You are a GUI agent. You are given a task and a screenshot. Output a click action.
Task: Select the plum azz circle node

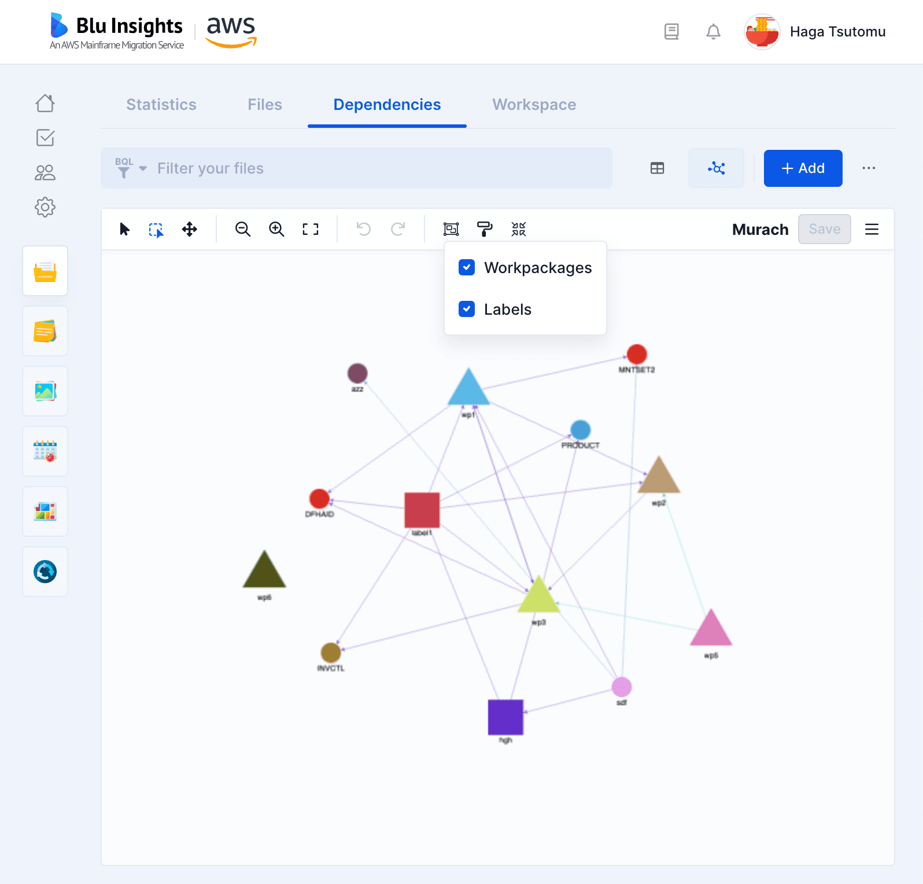(357, 373)
